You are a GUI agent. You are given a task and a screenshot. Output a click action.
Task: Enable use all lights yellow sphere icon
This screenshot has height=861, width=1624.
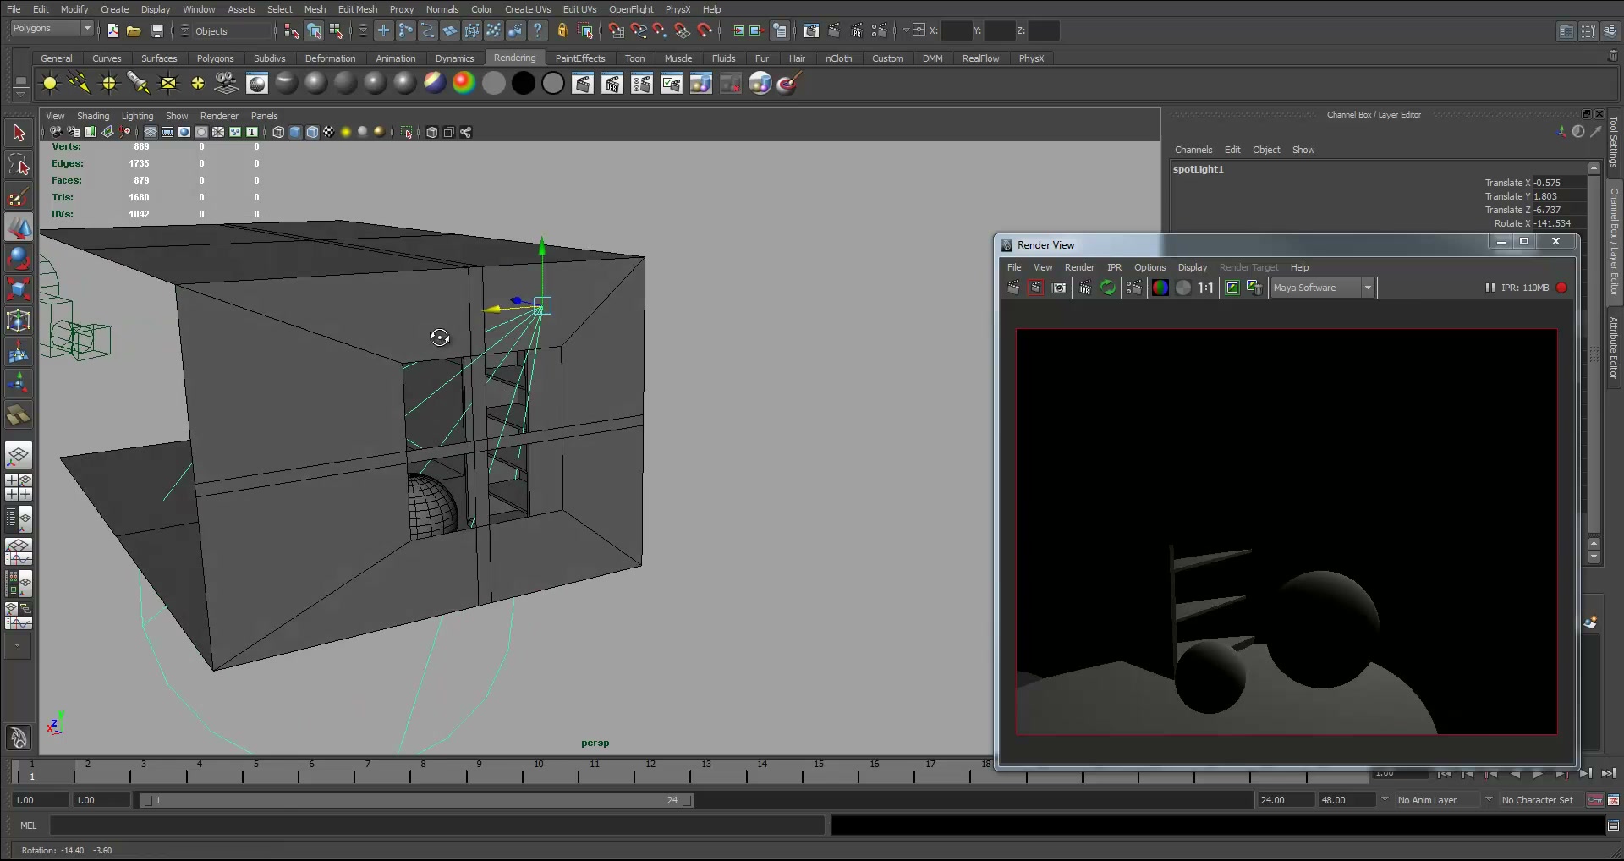tap(346, 132)
